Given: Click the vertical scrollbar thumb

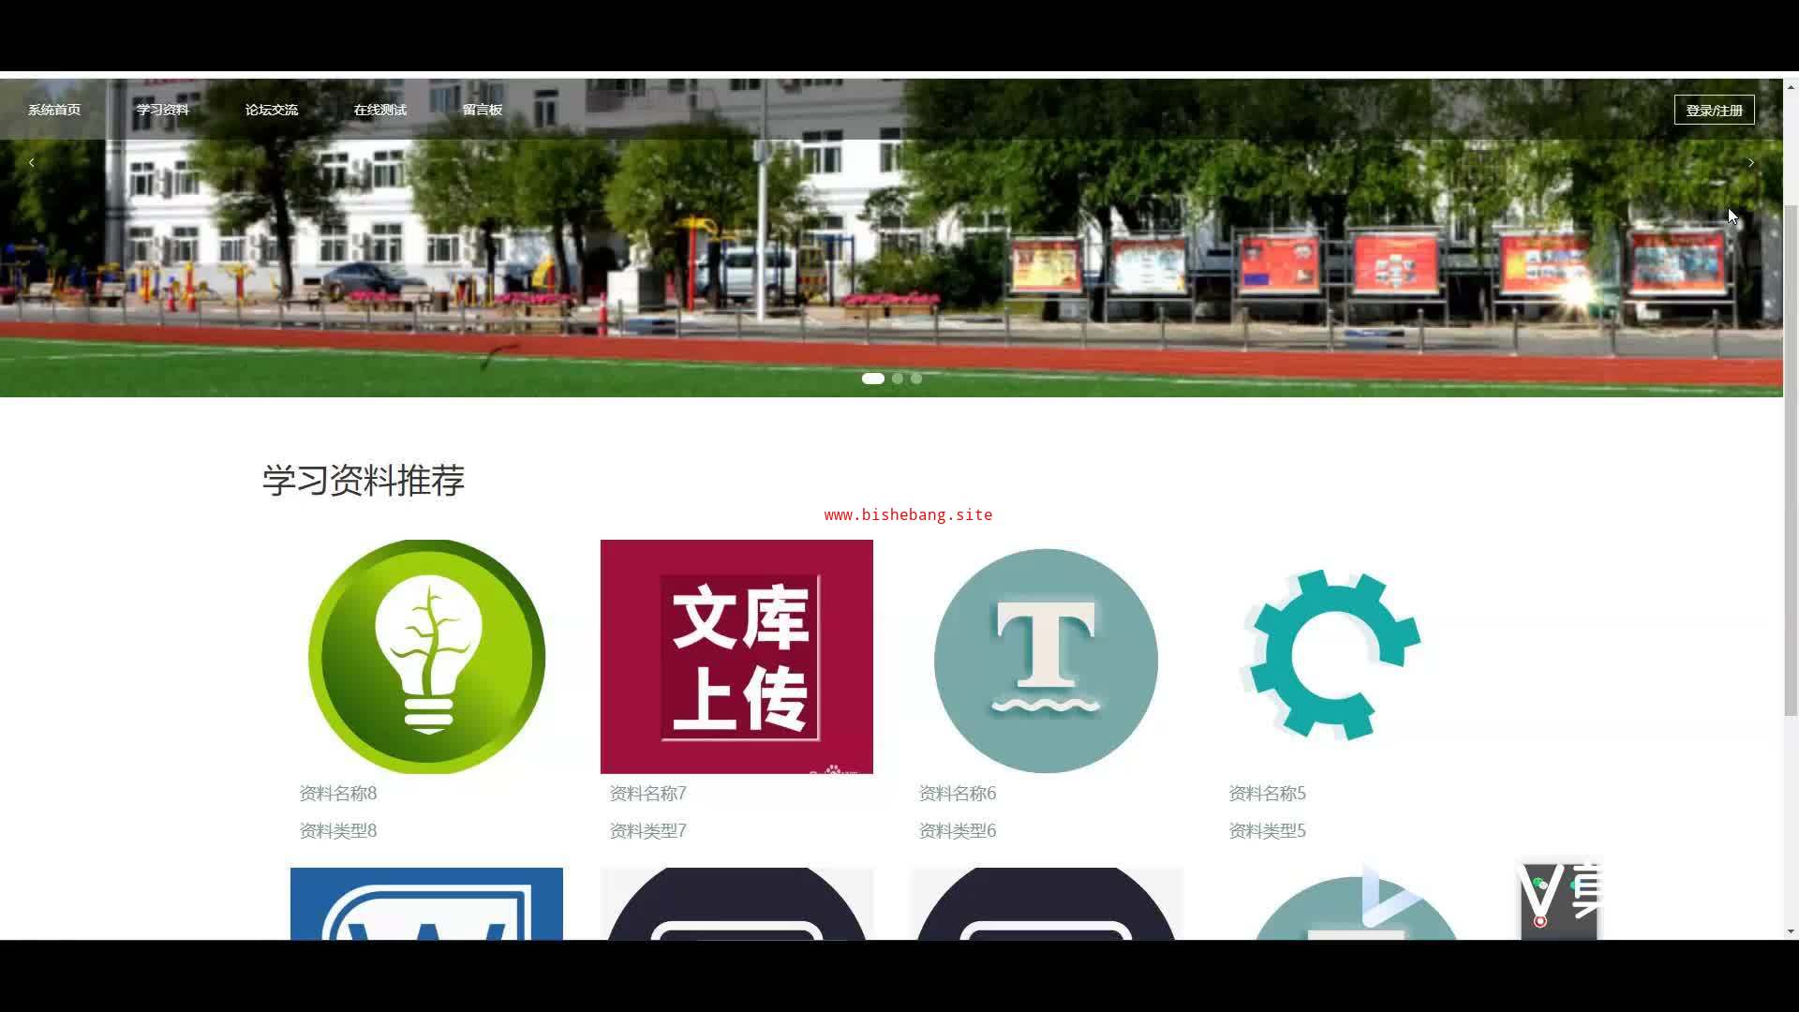Looking at the screenshot, I should click(x=1791, y=459).
